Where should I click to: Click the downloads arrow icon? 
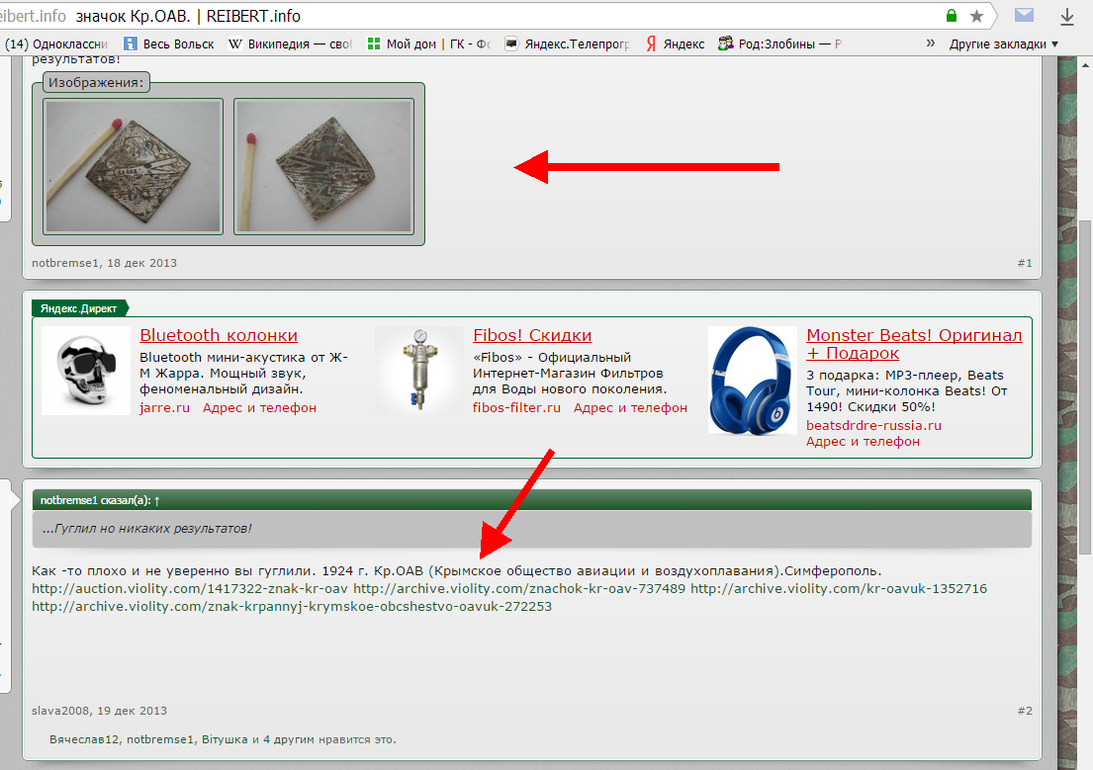(x=1067, y=16)
